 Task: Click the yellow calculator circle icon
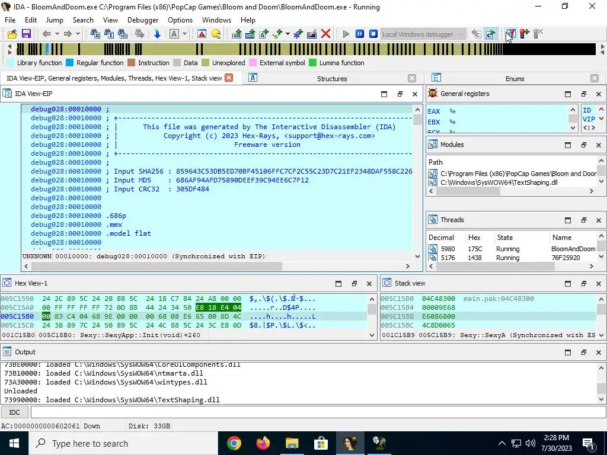(216, 34)
